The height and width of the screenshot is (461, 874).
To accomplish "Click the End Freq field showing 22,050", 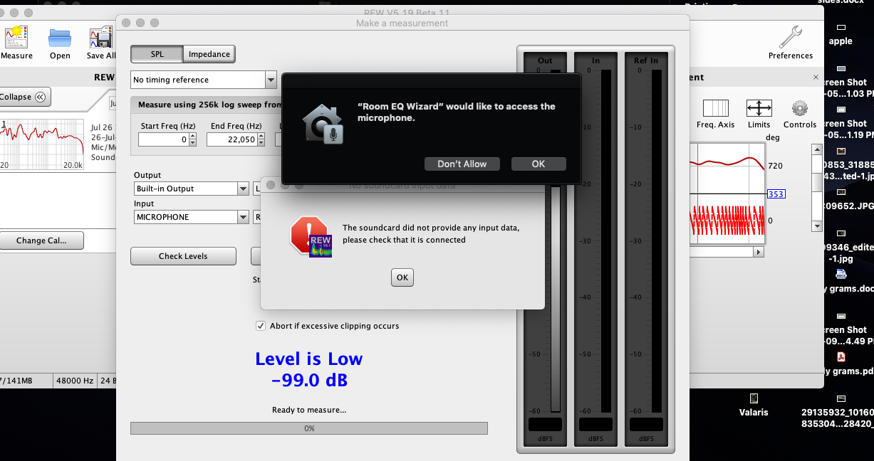I will 232,140.
